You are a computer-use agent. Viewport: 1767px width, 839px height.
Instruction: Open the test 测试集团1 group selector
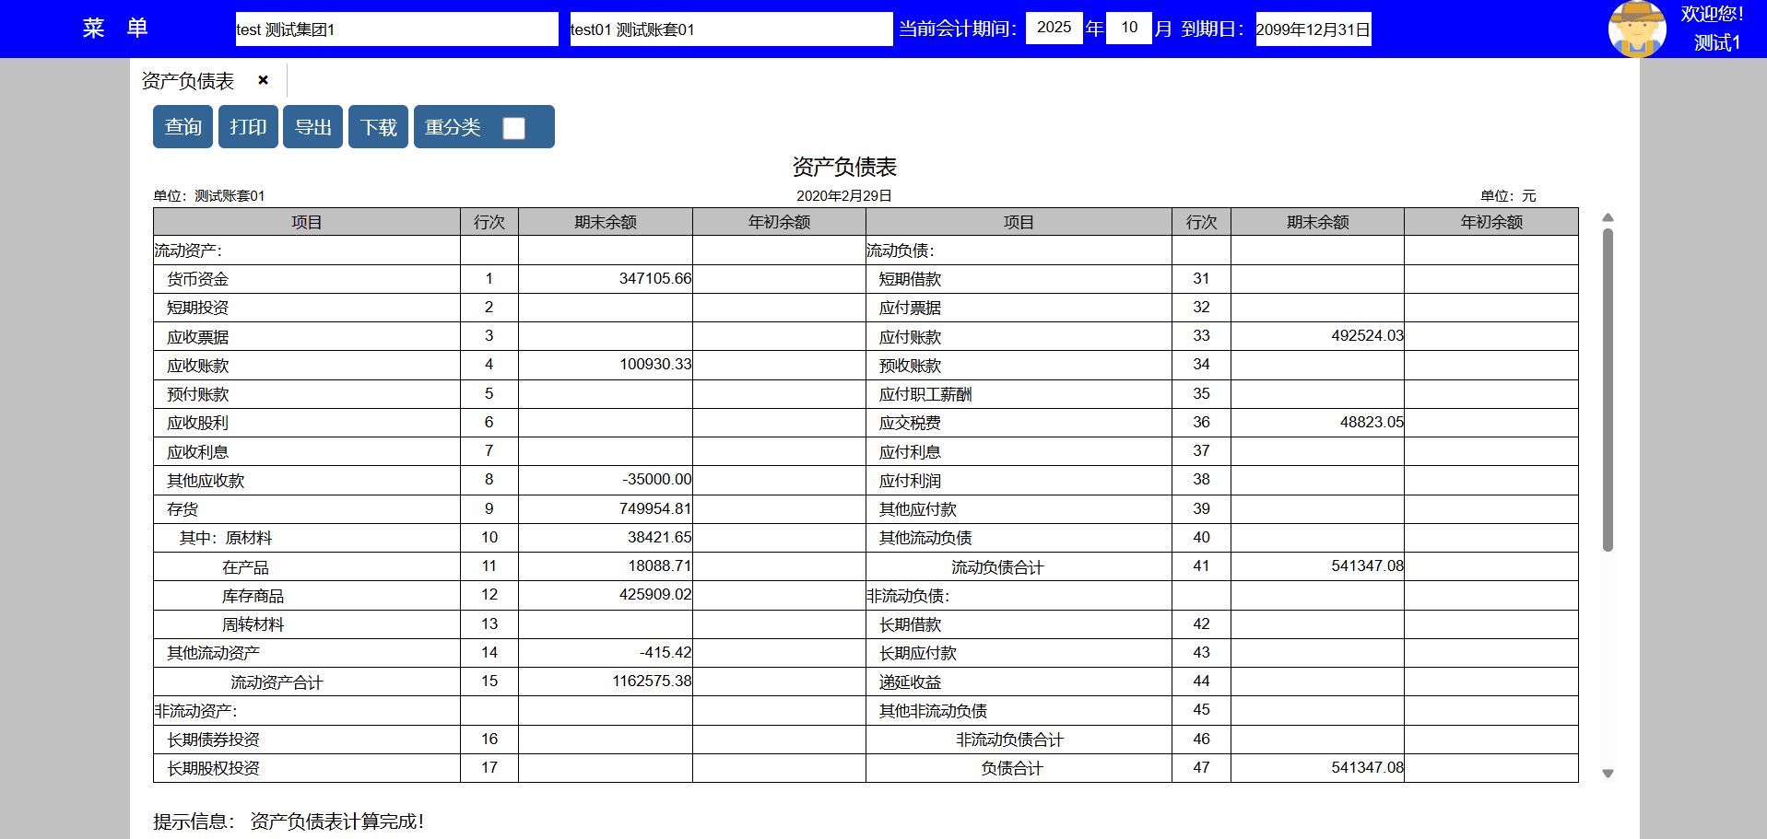[x=396, y=29]
